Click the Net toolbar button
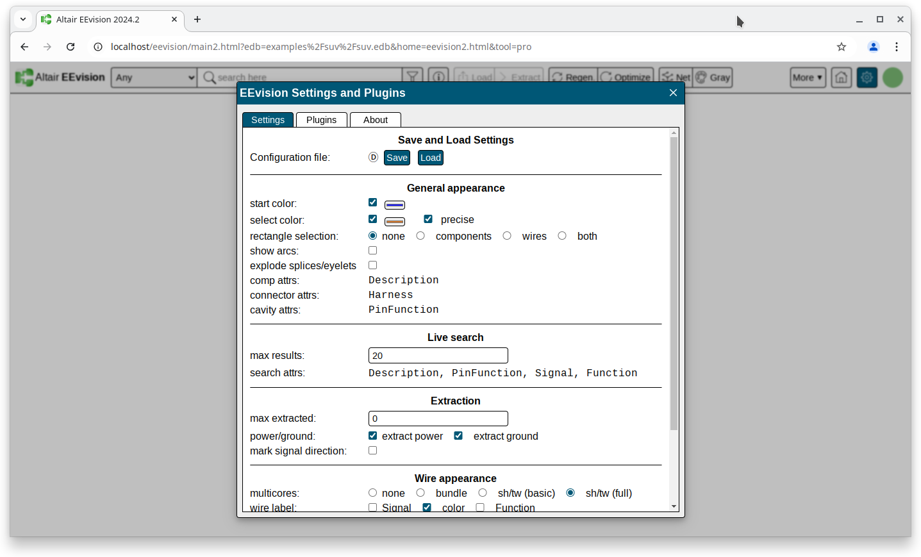 (676, 78)
